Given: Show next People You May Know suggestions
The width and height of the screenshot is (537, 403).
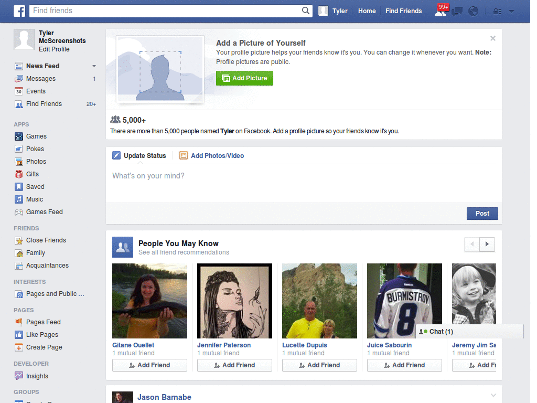Looking at the screenshot, I should pos(487,245).
